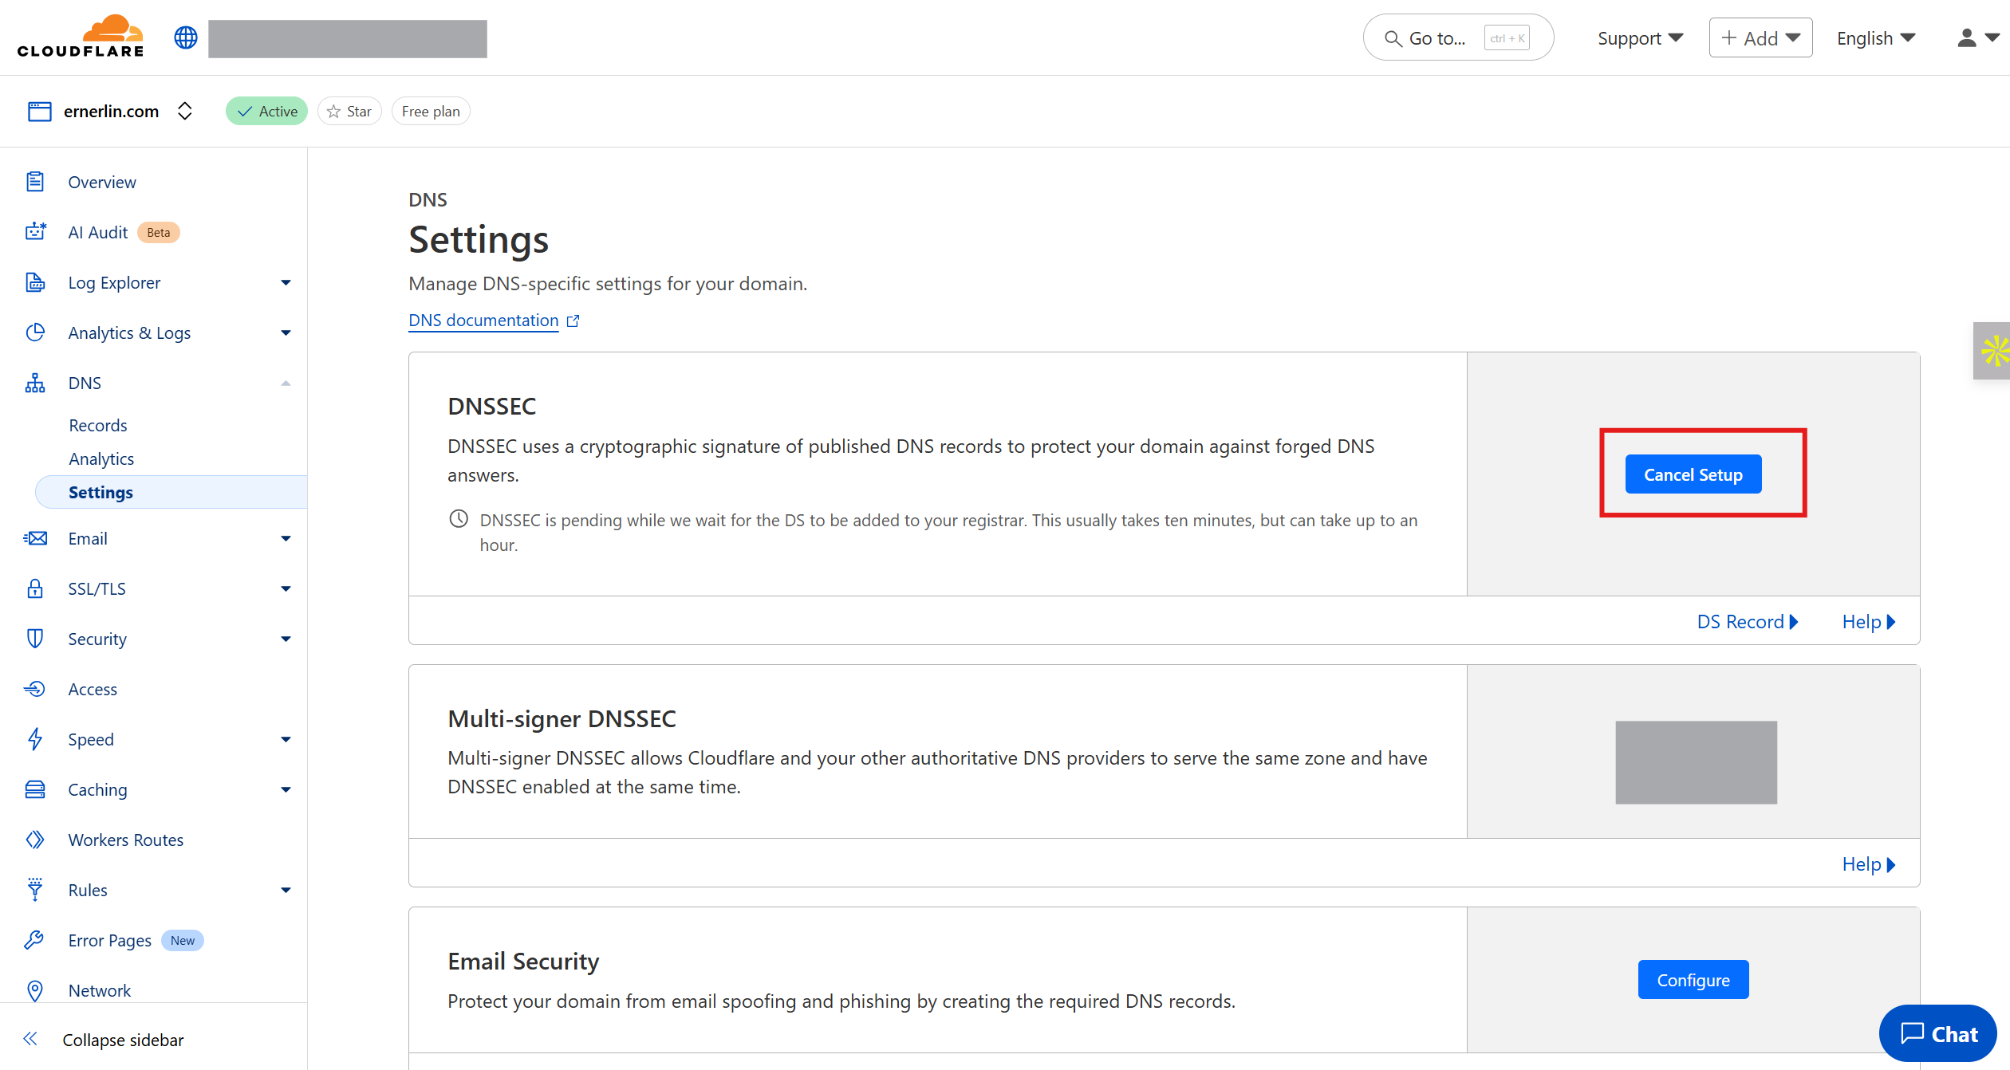Open the Support dropdown
Screen dimensions: 2010x1070
[x=1638, y=37]
